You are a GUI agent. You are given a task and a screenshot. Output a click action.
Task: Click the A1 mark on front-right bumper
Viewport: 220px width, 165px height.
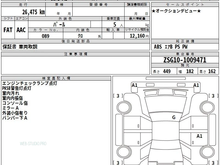click(196, 85)
